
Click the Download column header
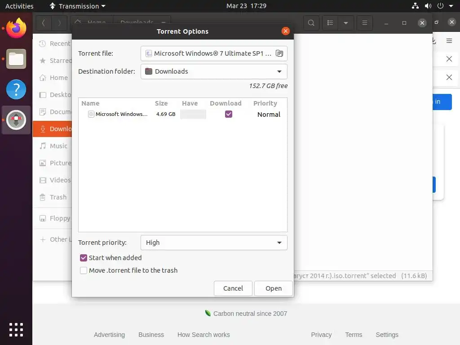click(x=226, y=103)
